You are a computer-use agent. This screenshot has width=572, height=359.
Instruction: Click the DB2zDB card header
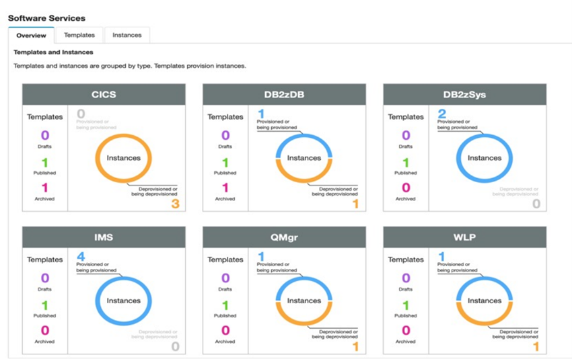[284, 94]
